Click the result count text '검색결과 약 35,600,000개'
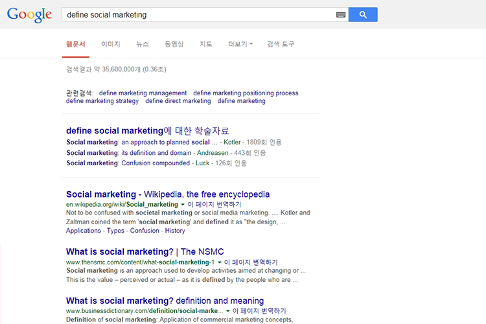486x324 pixels. coord(103,69)
